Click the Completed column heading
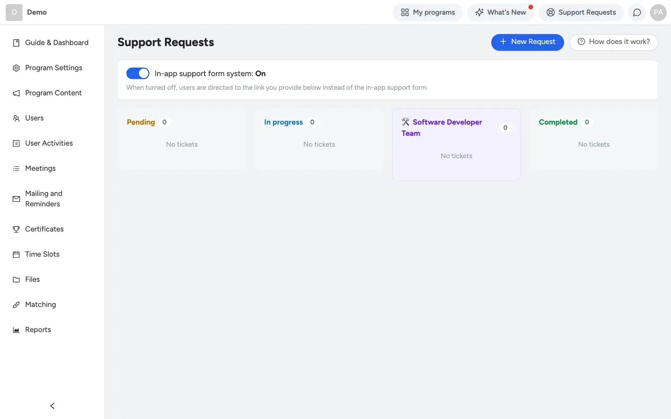This screenshot has height=419, width=671. tap(558, 122)
